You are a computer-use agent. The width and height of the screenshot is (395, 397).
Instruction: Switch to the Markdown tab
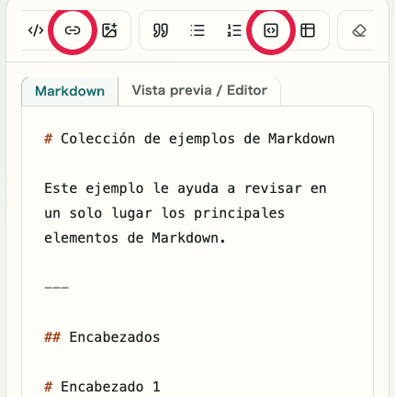click(70, 91)
